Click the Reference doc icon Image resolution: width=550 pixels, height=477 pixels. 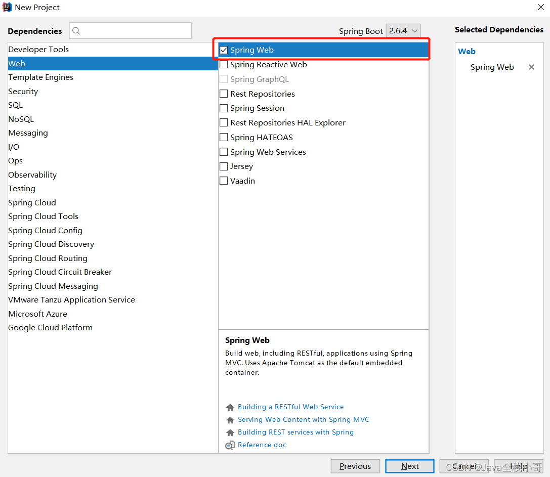point(230,445)
